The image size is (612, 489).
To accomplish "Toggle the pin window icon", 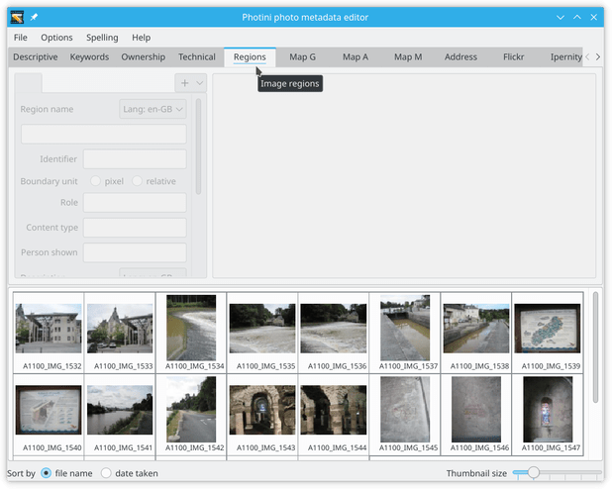I will click(x=34, y=17).
